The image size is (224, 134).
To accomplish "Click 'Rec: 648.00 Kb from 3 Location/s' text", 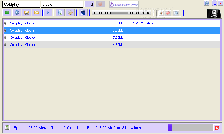I will [x=114, y=127].
